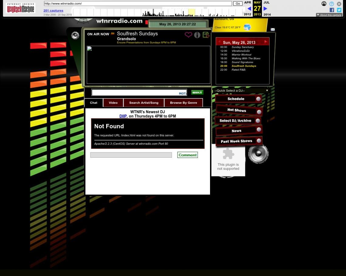Click the small orange icon beside ON AIR NOW

pyautogui.click(x=113, y=34)
